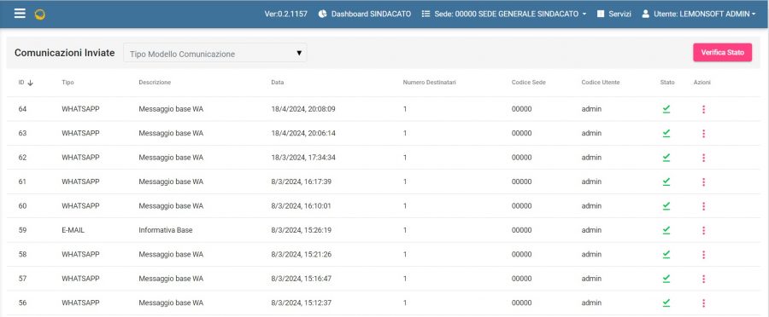Open the actions menu for row 59
This screenshot has width=769, height=317.
coord(703,230)
